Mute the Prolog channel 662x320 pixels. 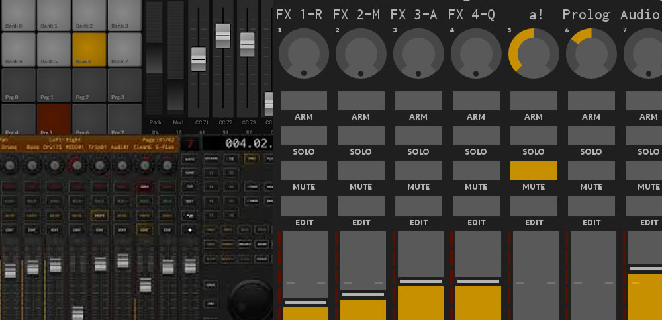click(591, 171)
